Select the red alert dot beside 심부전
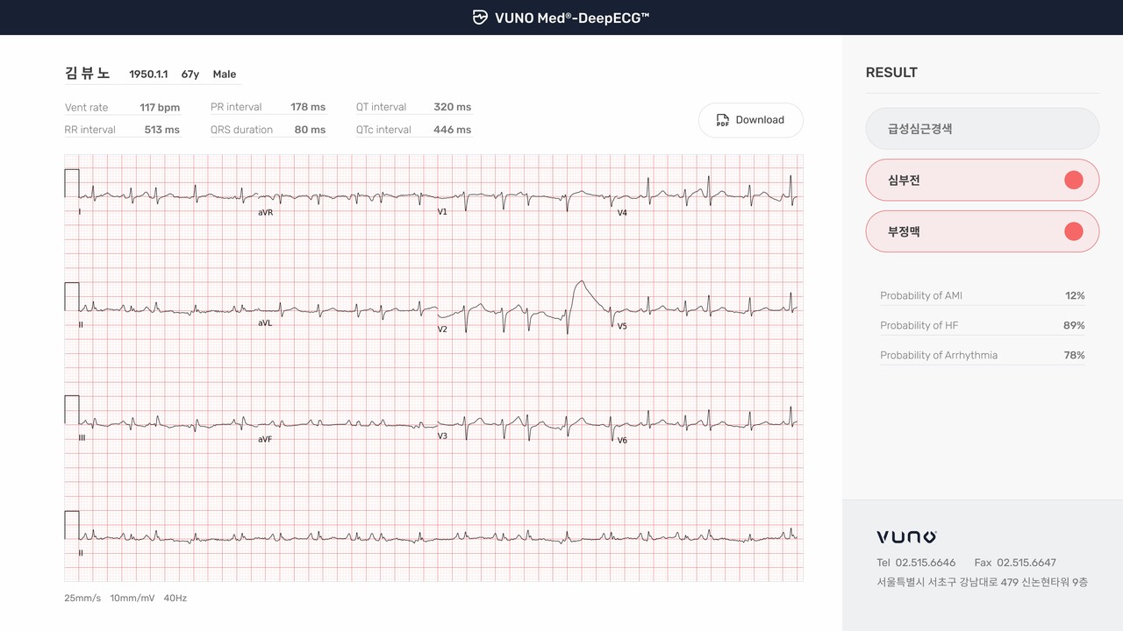This screenshot has width=1123, height=631. coord(1073,180)
